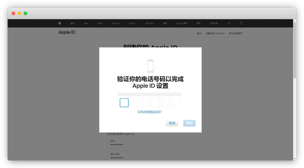The height and width of the screenshot is (168, 304).
Task: Click the scrollbar down arrow
Action: pyautogui.click(x=295, y=159)
